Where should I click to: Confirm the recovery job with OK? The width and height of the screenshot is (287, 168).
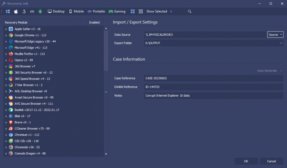tap(246, 161)
